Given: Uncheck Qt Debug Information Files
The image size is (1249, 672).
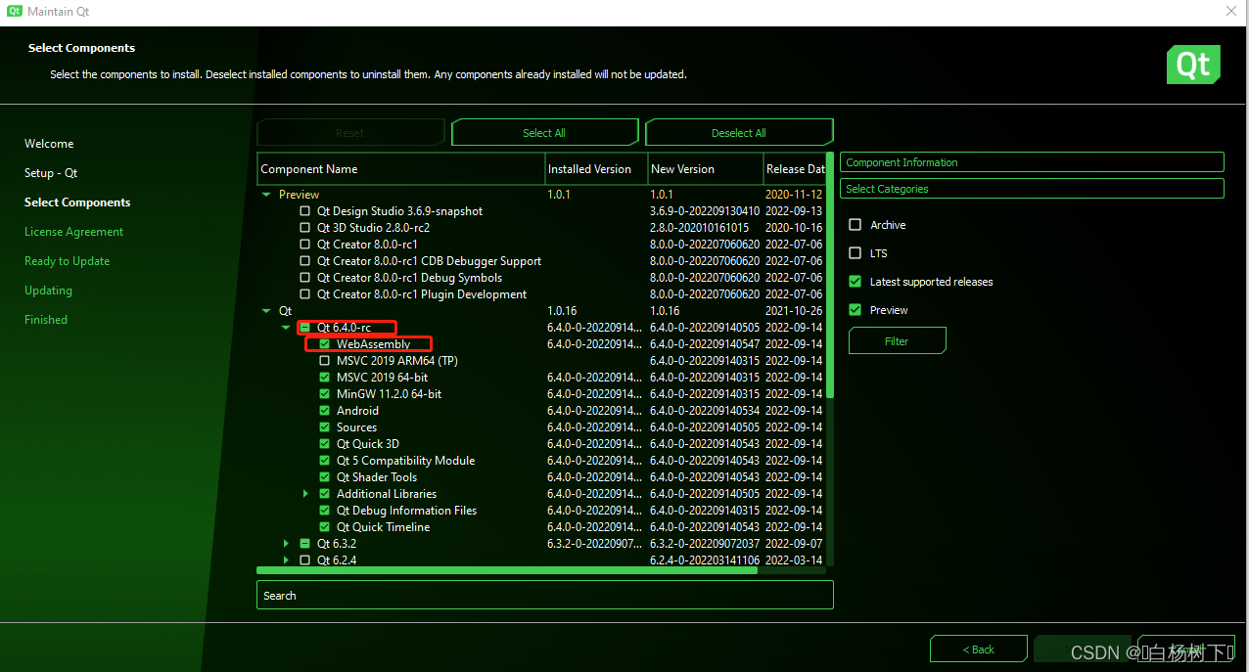Looking at the screenshot, I should [325, 511].
